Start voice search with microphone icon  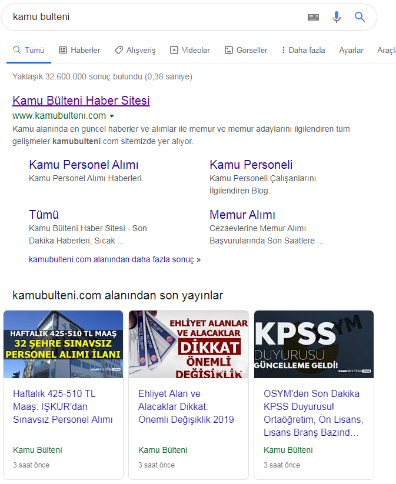[337, 17]
